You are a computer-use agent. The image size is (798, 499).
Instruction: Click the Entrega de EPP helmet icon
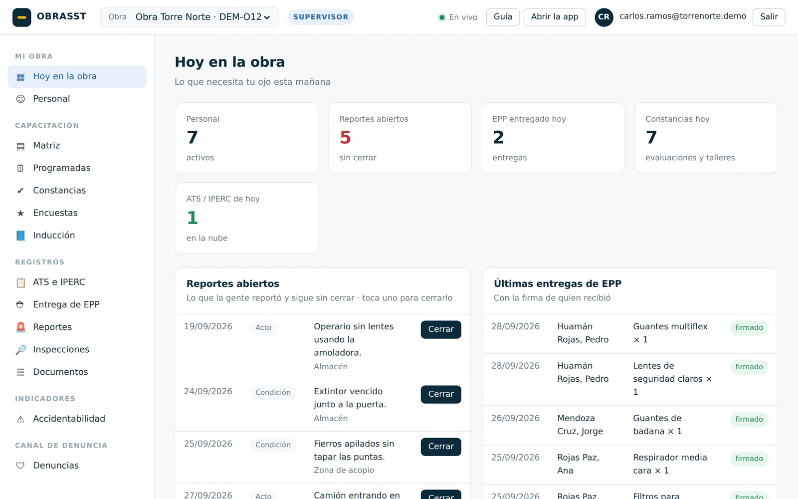coord(20,304)
